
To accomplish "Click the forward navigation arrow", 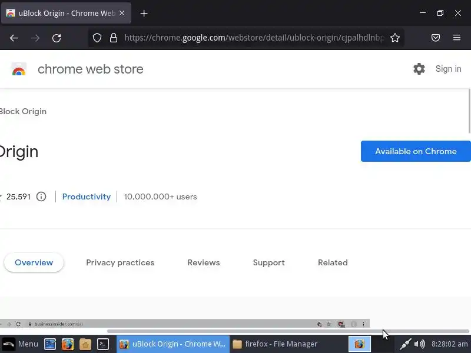I will pyautogui.click(x=35, y=38).
